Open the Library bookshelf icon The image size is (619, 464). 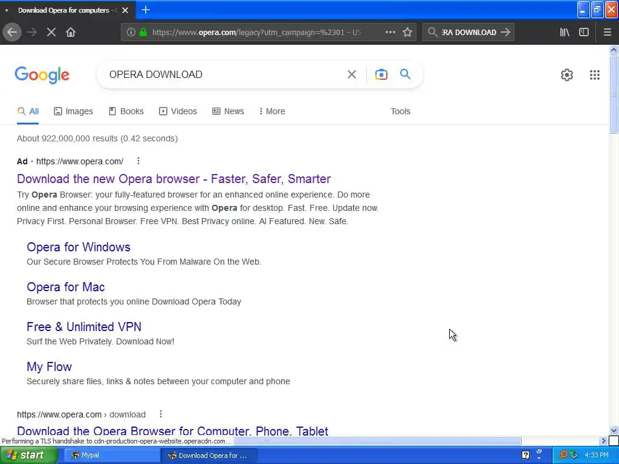click(565, 33)
